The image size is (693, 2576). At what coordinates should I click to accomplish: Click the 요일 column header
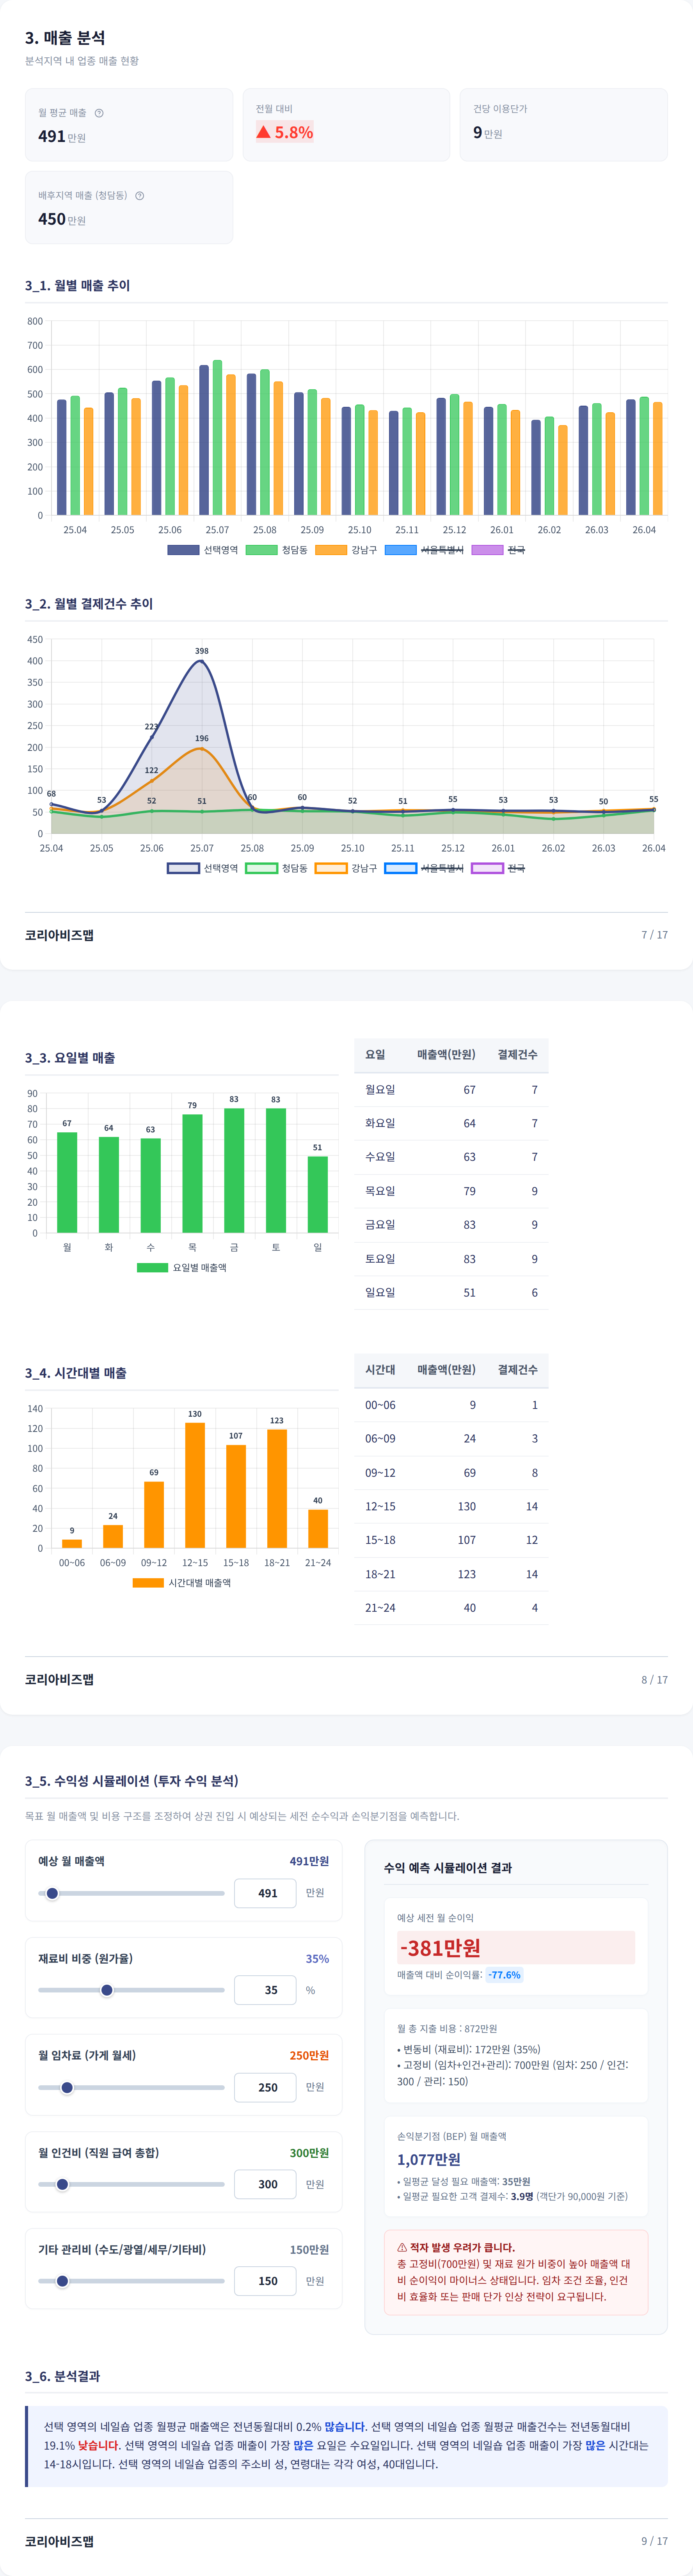click(x=375, y=1055)
